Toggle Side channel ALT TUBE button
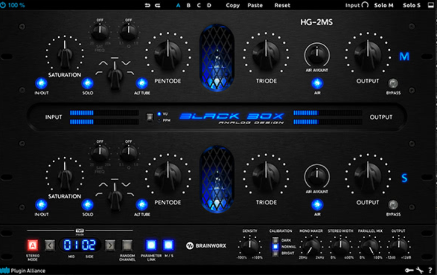This screenshot has width=437, height=275. (x=142, y=204)
